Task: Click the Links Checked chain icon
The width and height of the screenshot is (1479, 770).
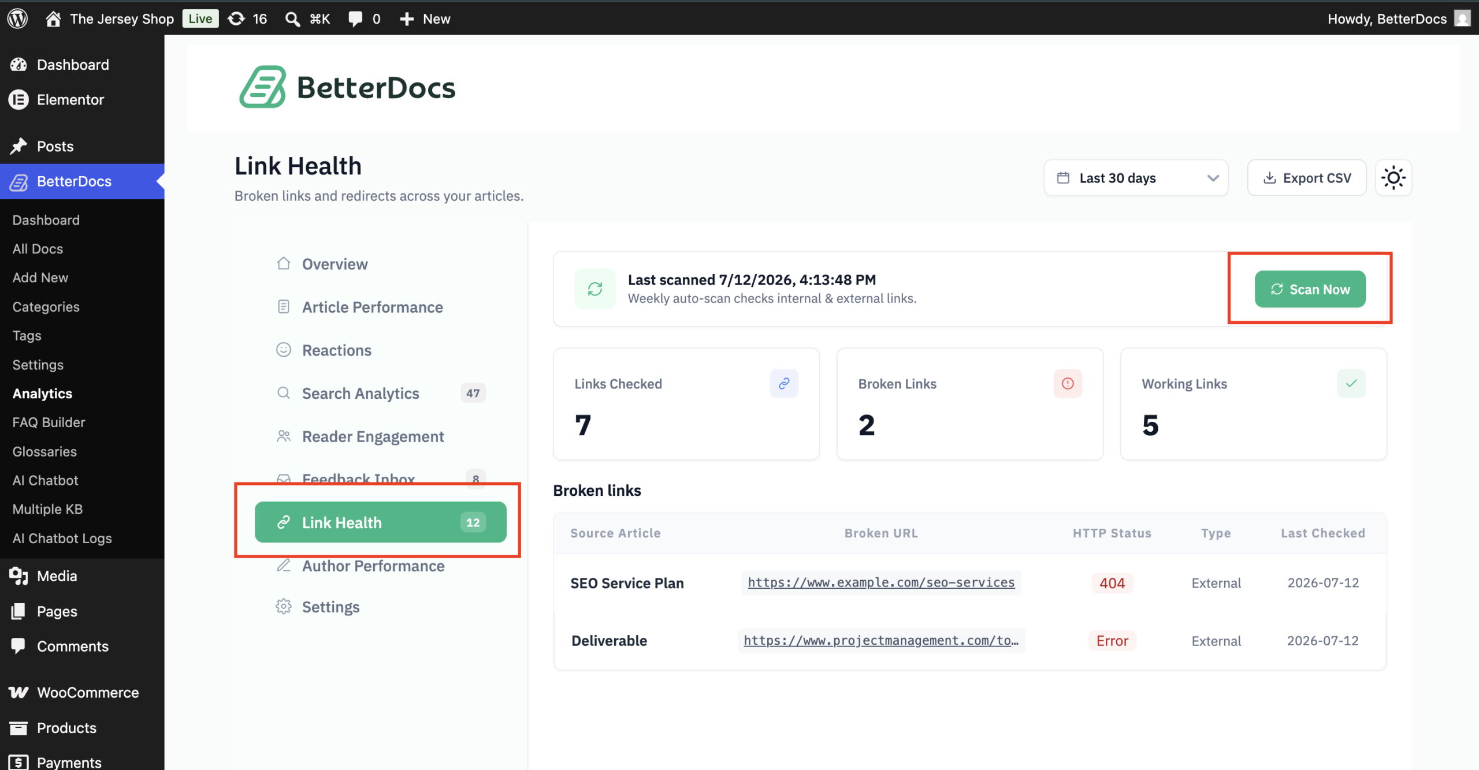Action: point(783,383)
